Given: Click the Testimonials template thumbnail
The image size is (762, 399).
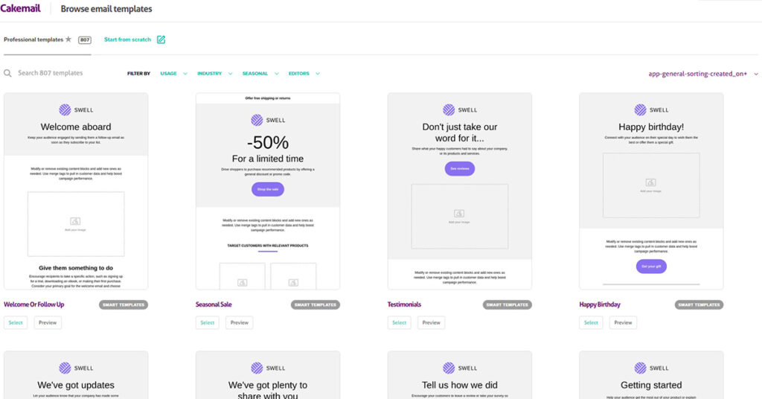Looking at the screenshot, I should (x=459, y=191).
